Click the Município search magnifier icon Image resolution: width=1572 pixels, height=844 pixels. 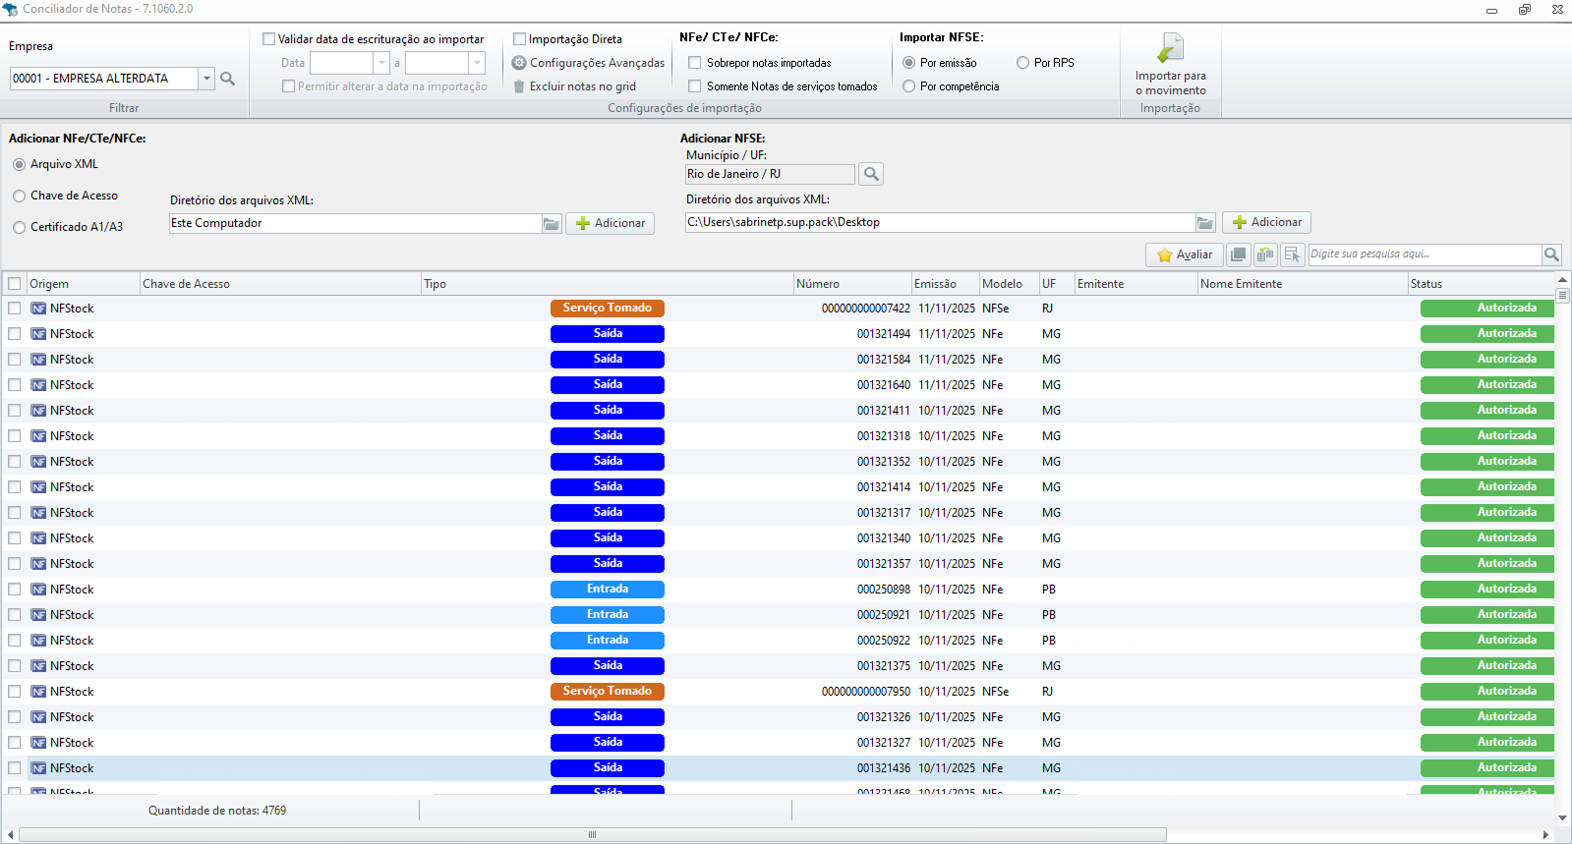[870, 175]
